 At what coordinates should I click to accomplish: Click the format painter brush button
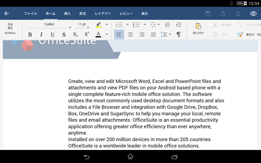coord(249,34)
